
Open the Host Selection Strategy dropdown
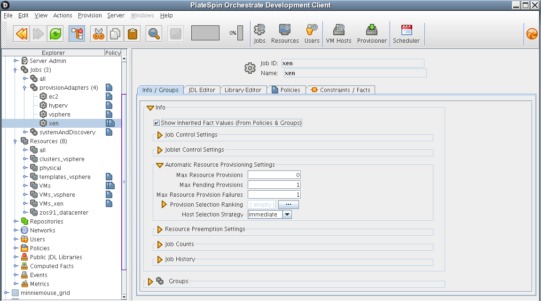coord(287,215)
